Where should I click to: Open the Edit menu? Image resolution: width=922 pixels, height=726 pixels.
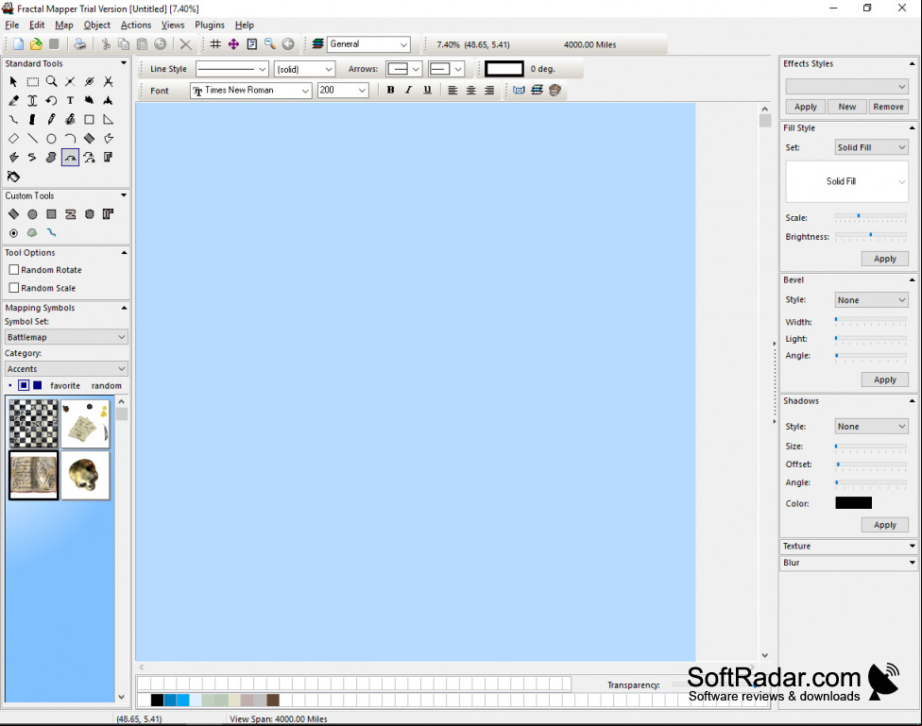coord(37,25)
